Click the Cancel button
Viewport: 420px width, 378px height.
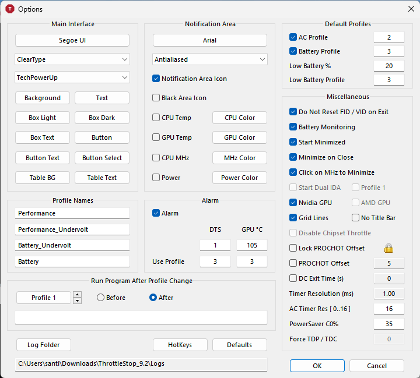coord(377,366)
